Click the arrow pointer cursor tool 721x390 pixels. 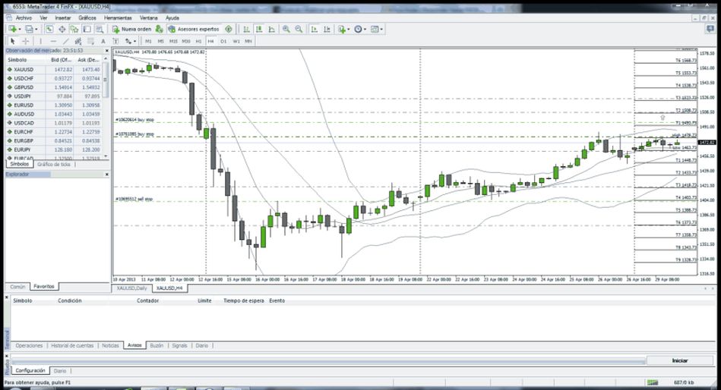[x=13, y=41]
